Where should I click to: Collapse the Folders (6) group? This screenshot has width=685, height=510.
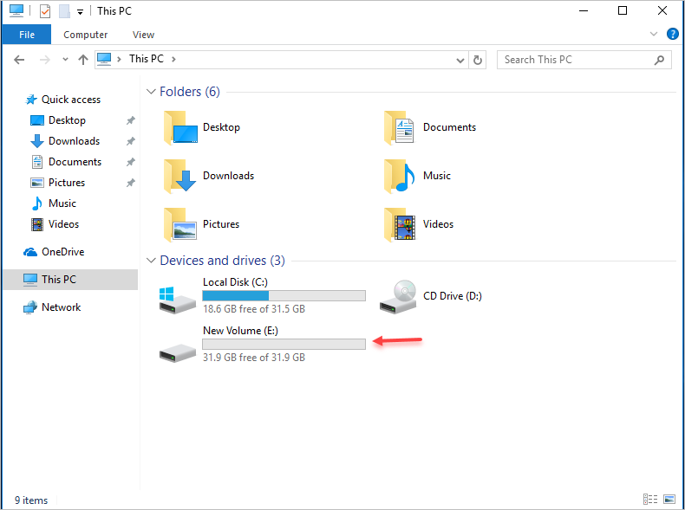point(152,92)
